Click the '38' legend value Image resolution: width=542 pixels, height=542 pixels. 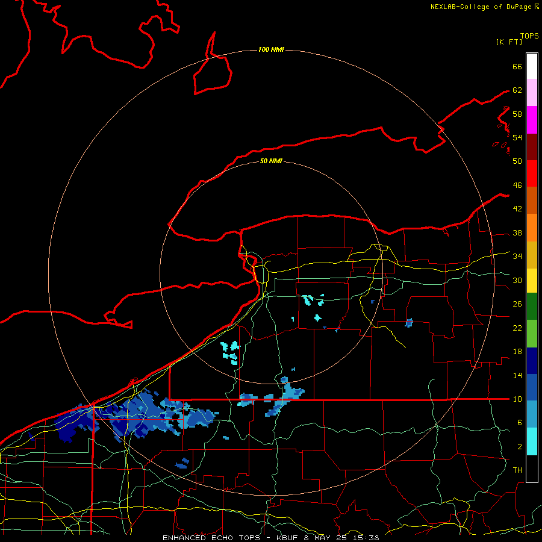[x=517, y=232]
